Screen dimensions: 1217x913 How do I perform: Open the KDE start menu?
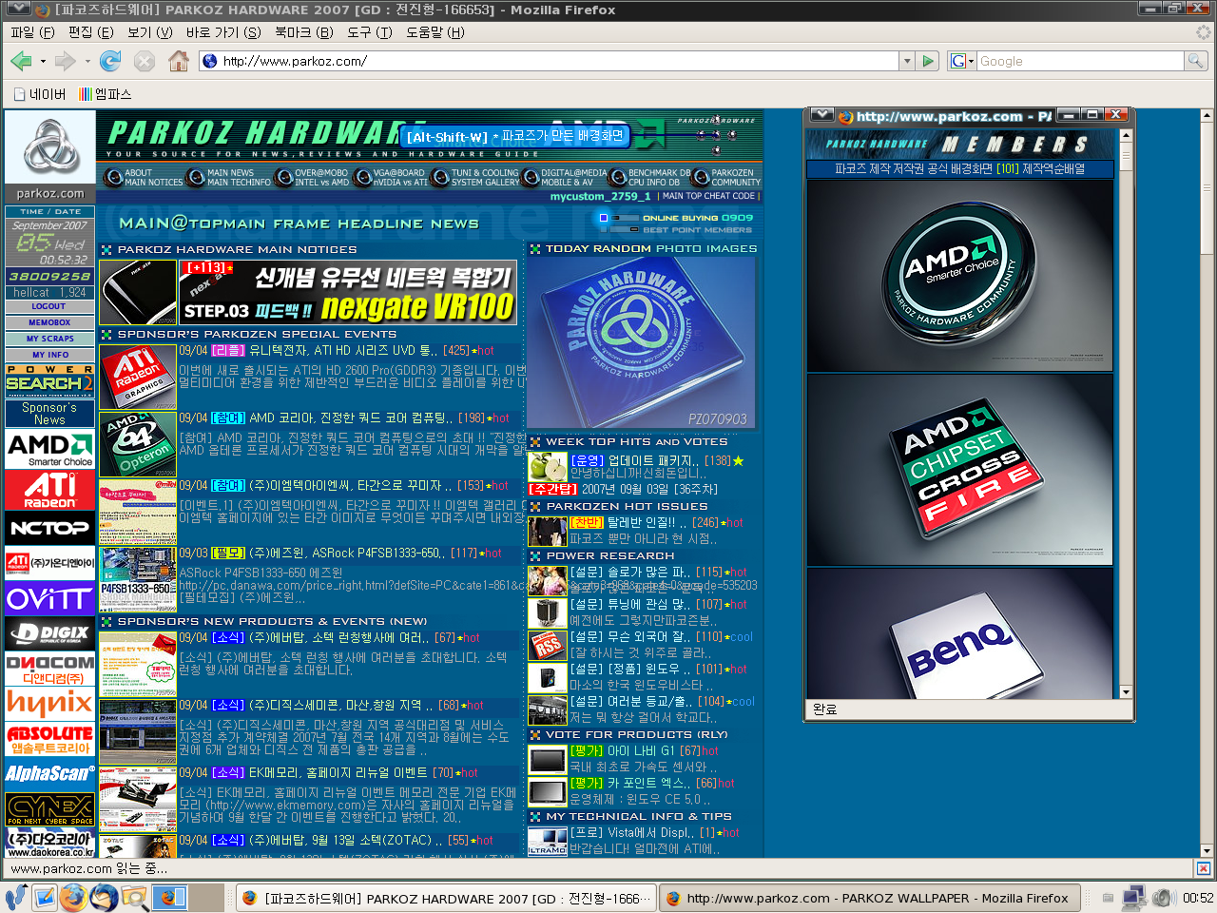pyautogui.click(x=14, y=897)
